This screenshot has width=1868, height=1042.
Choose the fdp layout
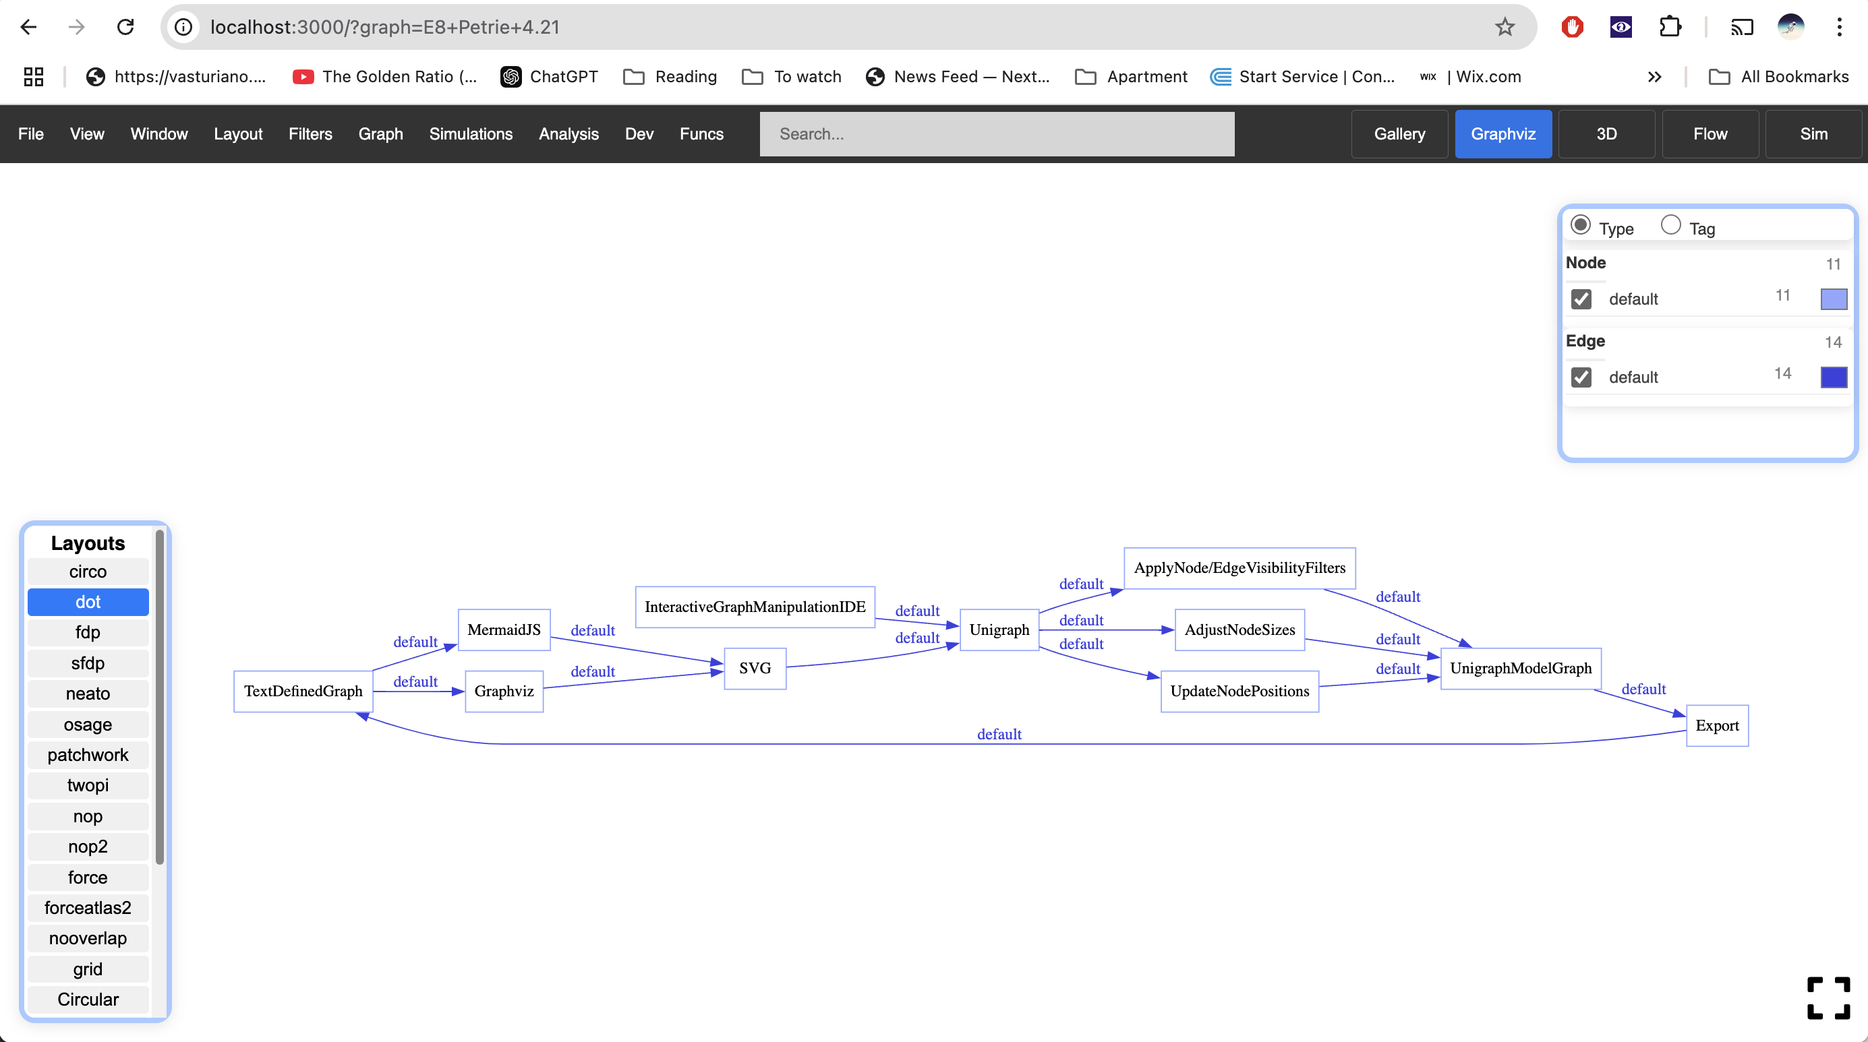88,633
